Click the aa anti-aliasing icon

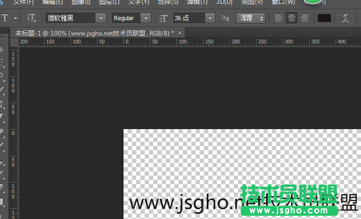(225, 18)
